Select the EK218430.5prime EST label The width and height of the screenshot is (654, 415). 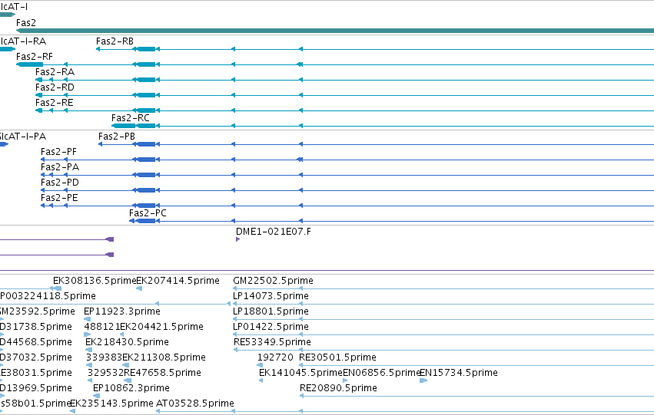(128, 343)
